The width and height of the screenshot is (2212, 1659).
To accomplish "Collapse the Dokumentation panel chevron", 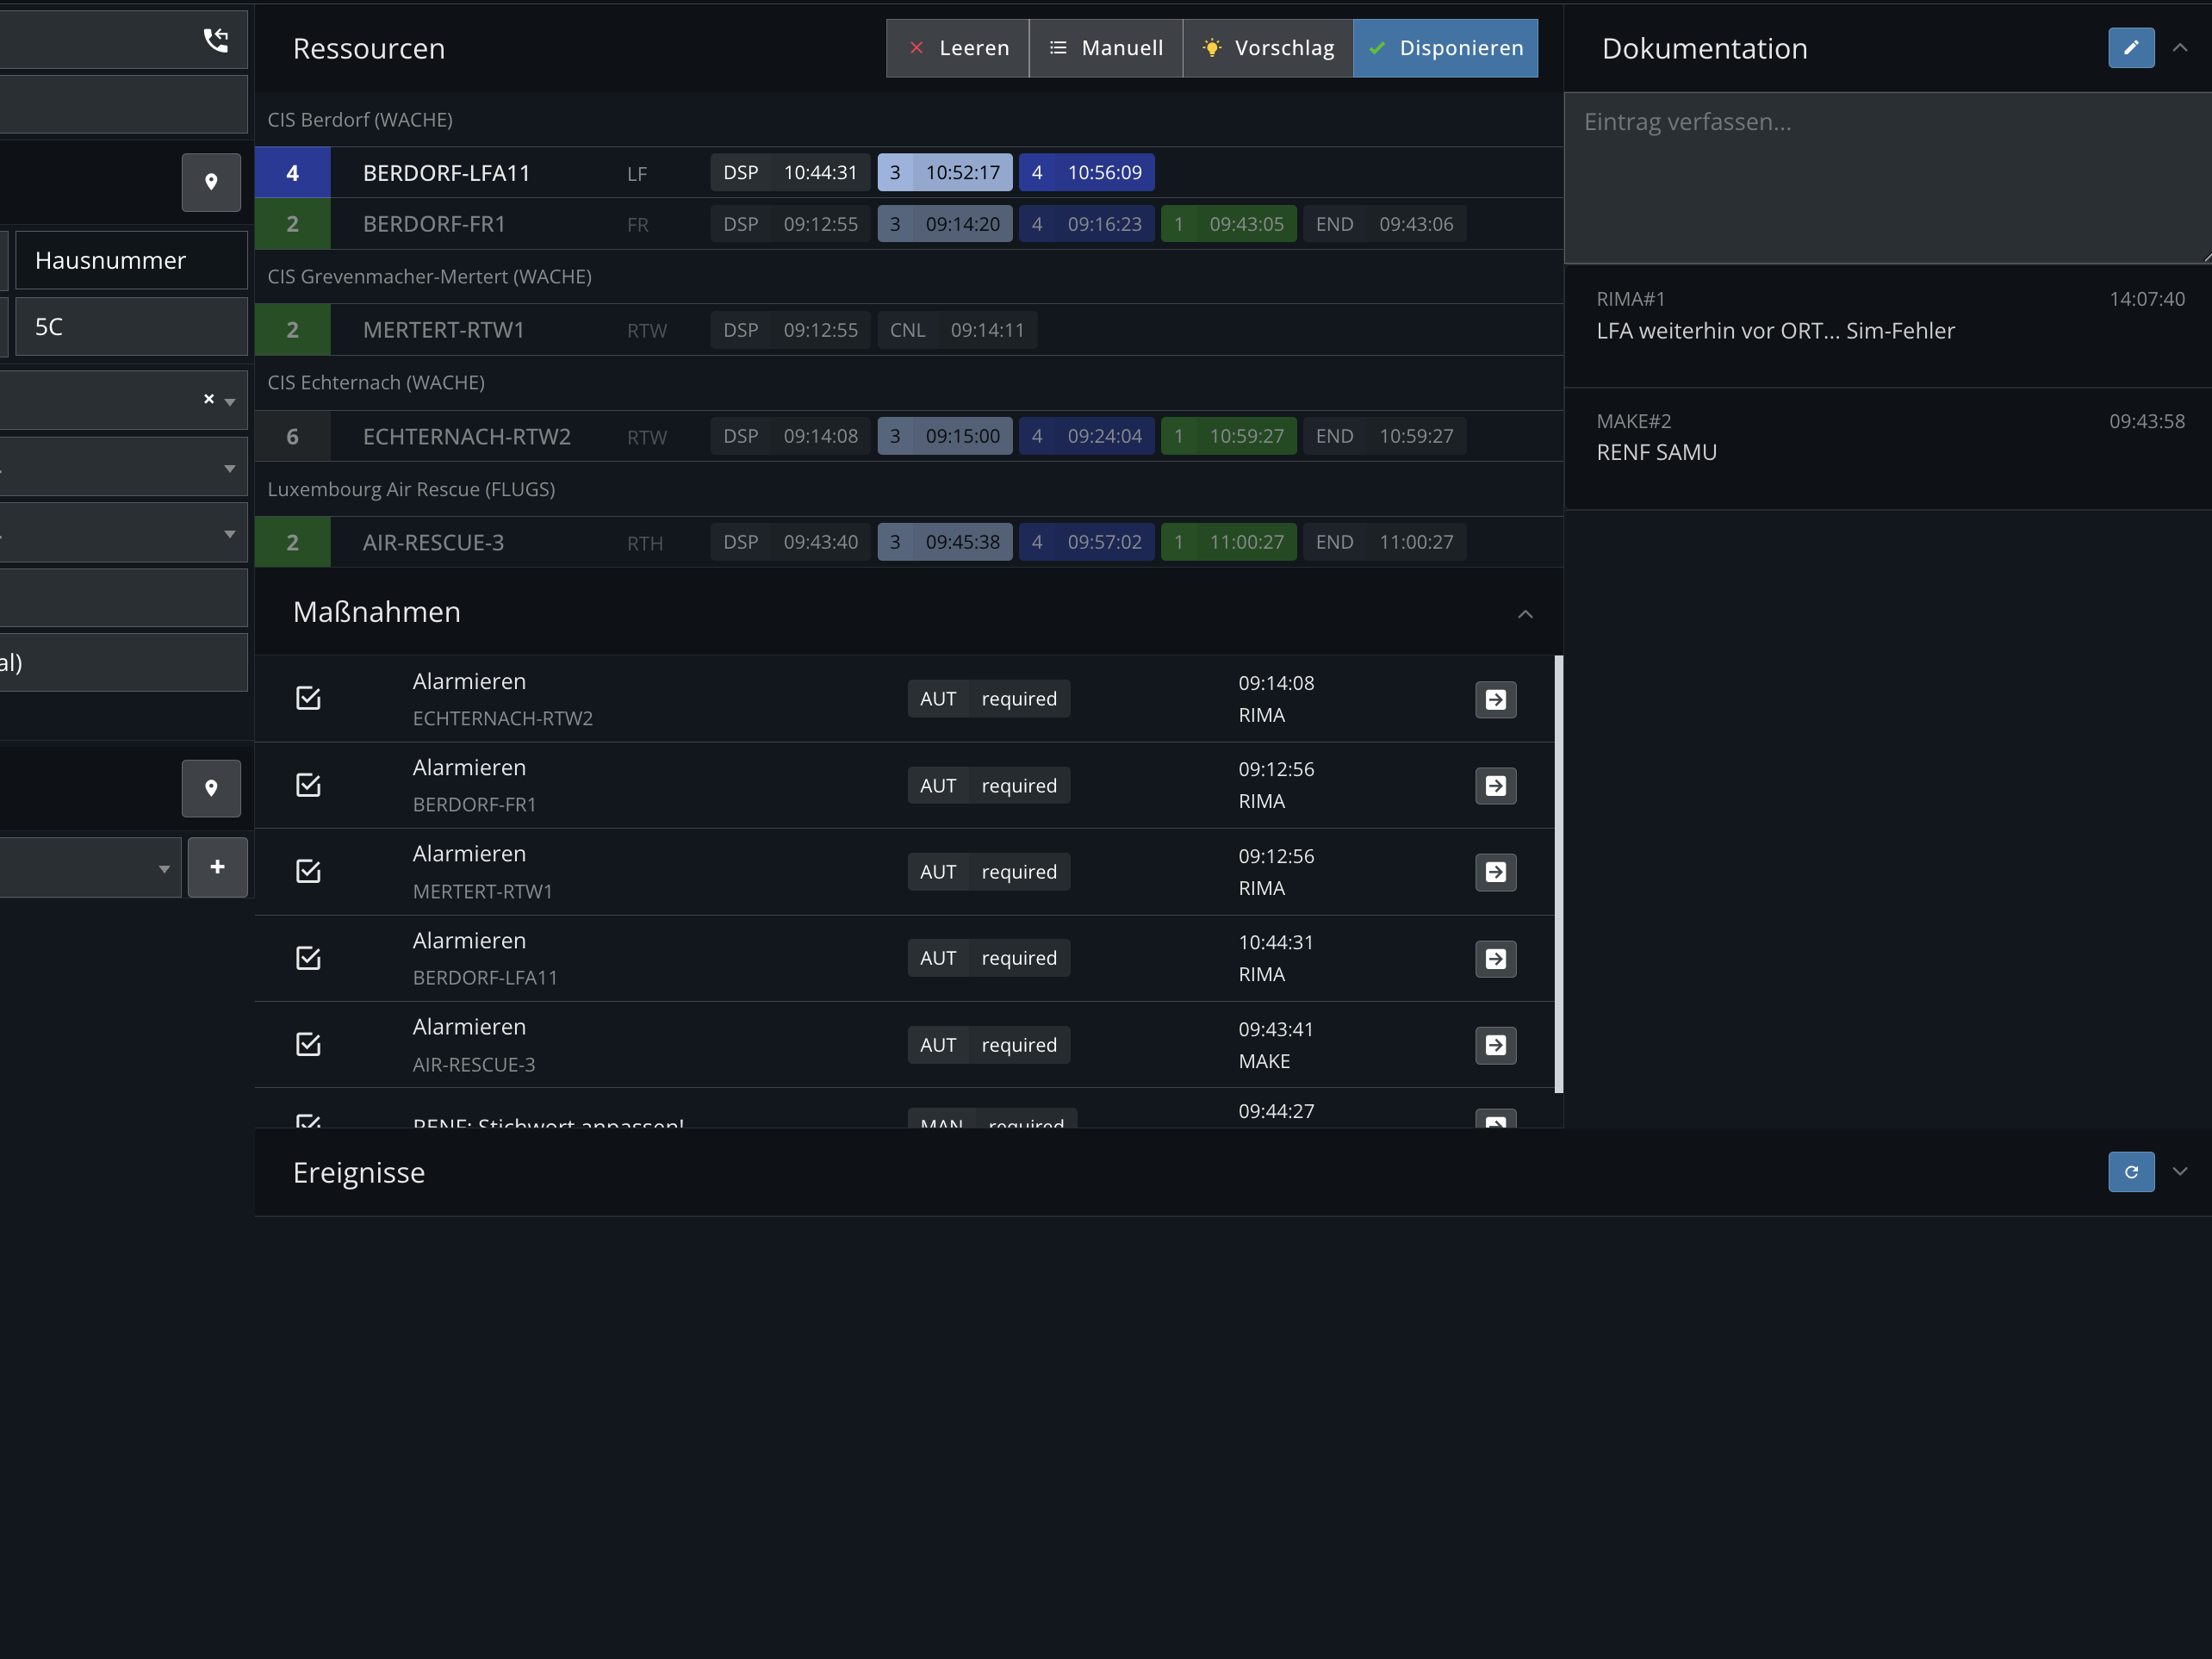I will (x=2180, y=48).
